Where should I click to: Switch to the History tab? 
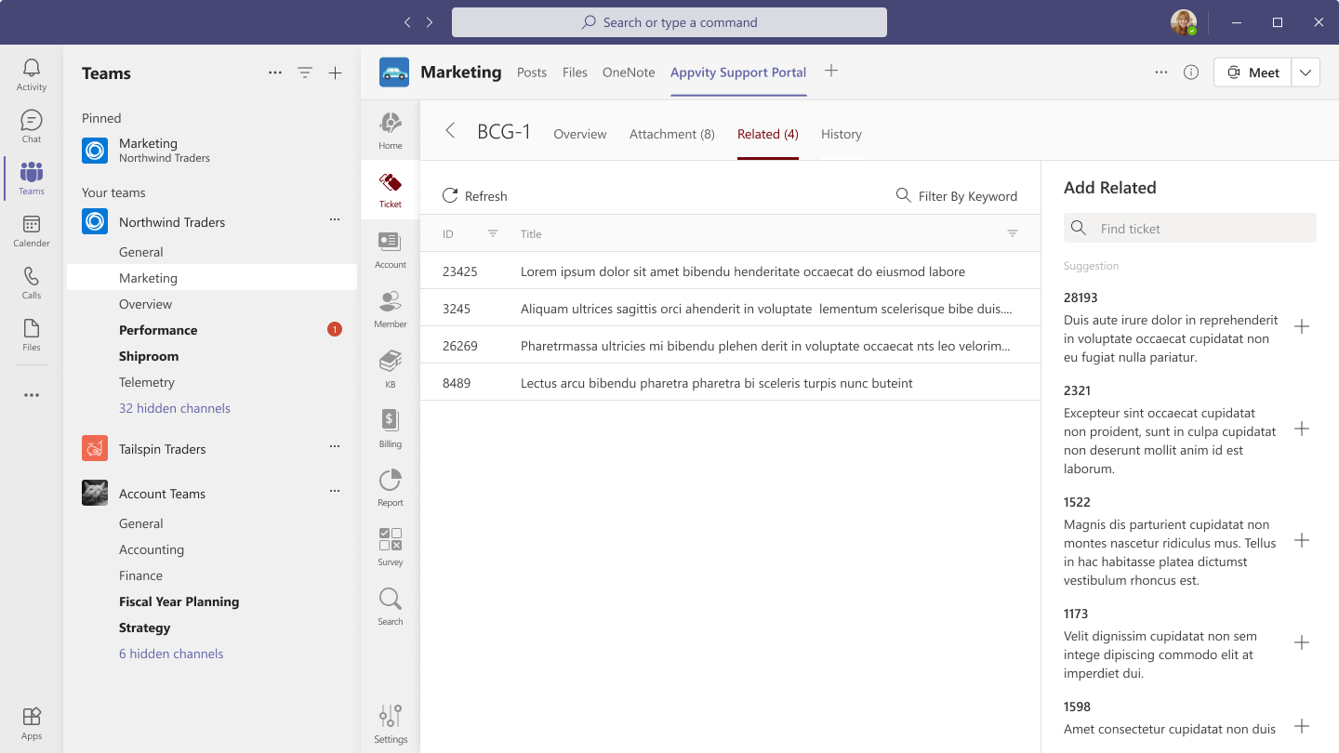click(x=841, y=134)
